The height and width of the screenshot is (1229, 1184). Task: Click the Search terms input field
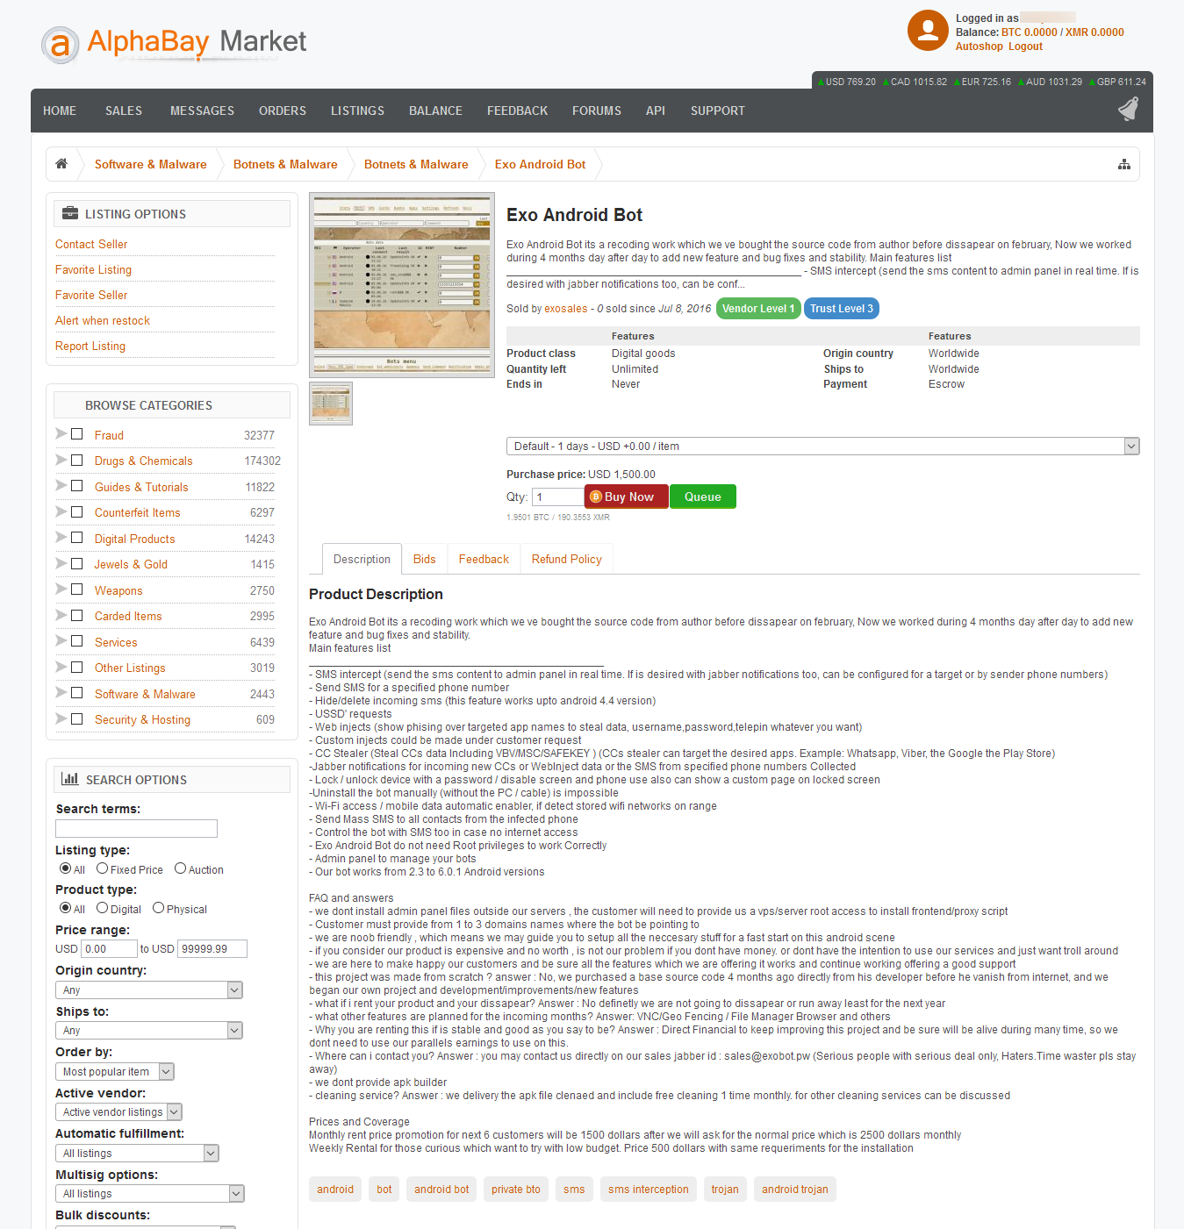pyautogui.click(x=136, y=828)
